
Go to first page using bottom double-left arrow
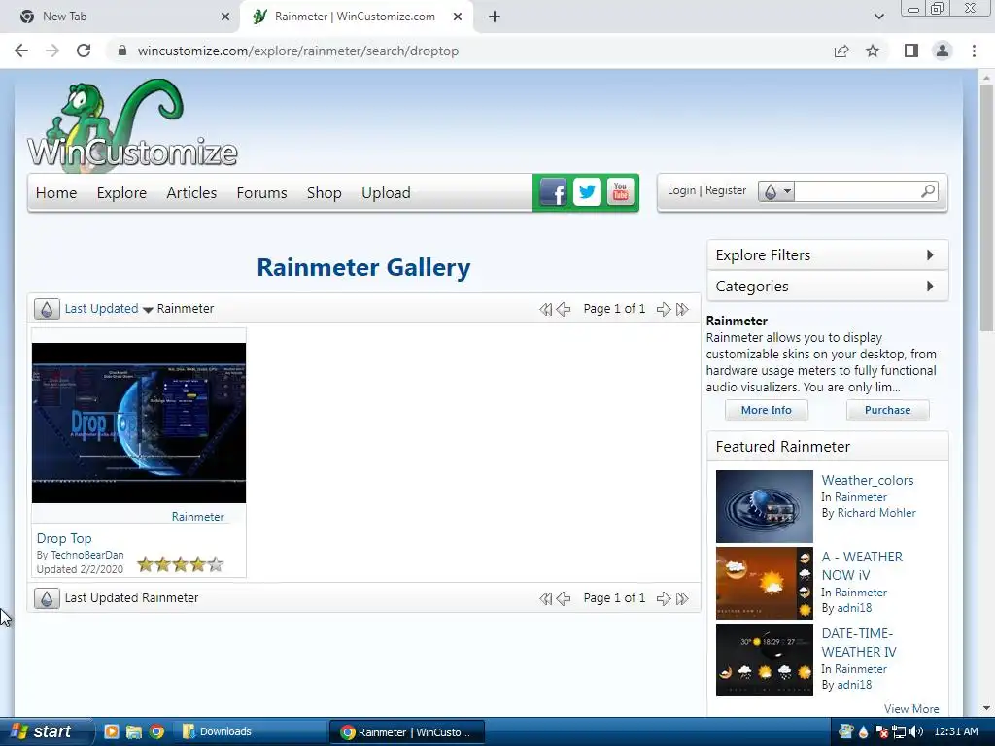coord(546,598)
